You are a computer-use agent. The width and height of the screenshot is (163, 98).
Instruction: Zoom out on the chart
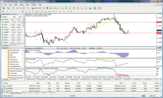coord(78,8)
